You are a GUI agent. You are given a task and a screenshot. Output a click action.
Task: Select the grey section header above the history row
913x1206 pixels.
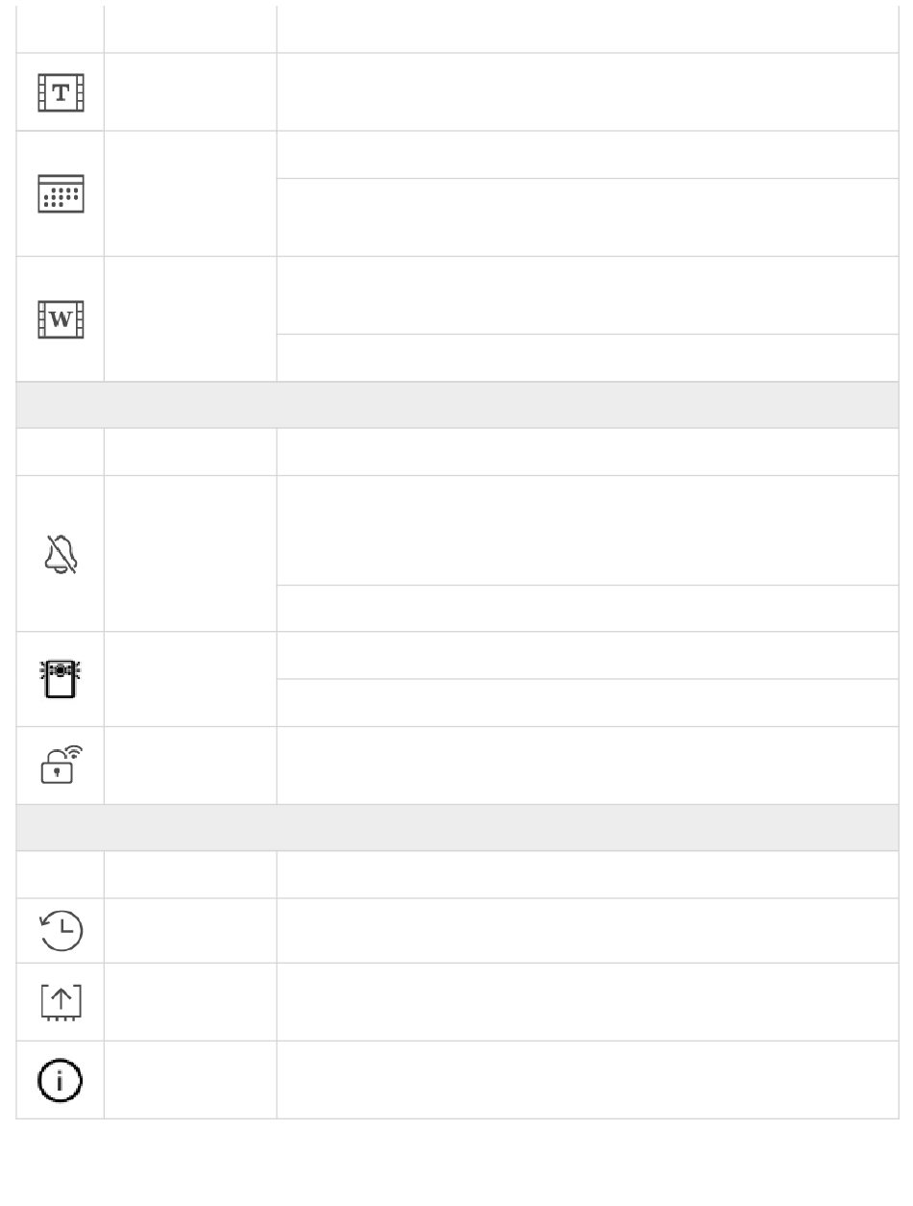click(x=457, y=828)
